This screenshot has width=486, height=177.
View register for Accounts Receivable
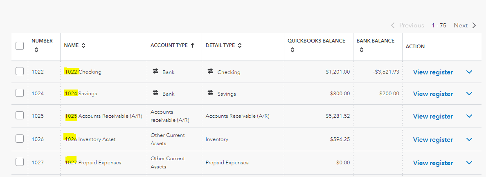(x=433, y=116)
